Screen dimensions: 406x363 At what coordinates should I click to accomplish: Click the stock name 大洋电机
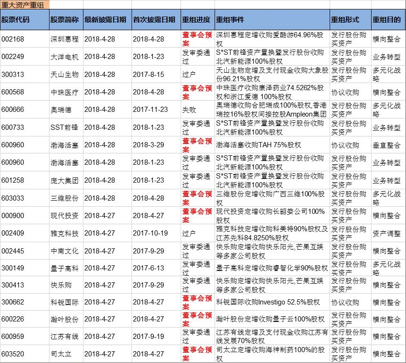coord(65,57)
